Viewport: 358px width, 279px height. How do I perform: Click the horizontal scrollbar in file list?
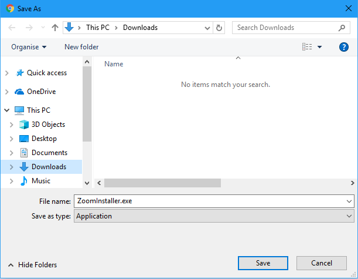click(x=162, y=183)
